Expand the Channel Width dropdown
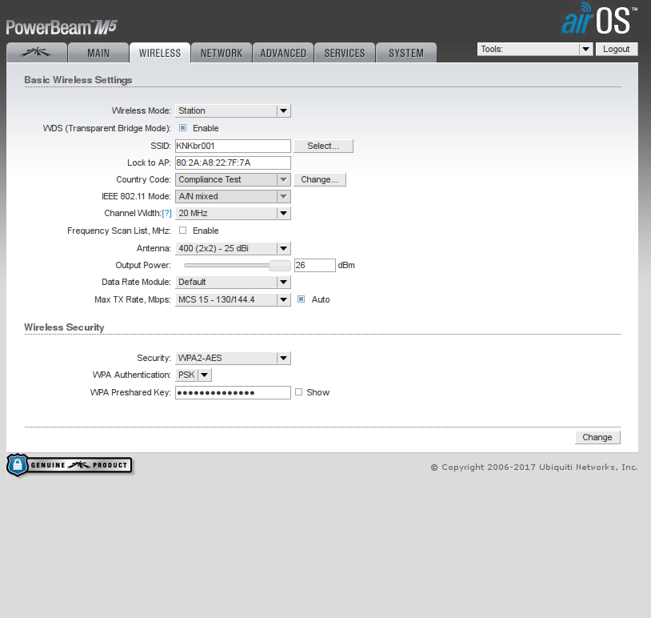The image size is (651, 618). tap(233, 213)
